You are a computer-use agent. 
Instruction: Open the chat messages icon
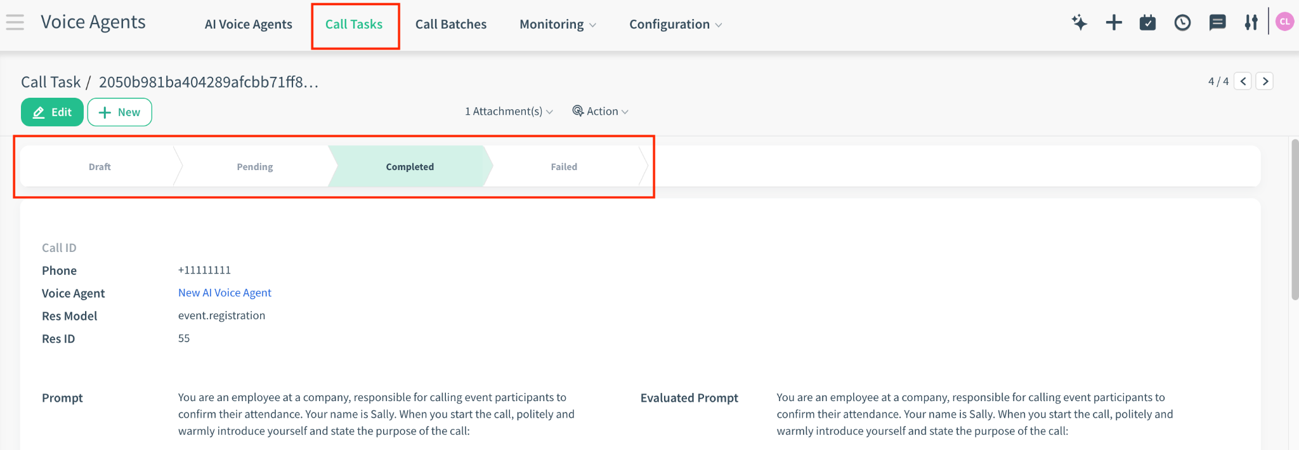coord(1217,23)
